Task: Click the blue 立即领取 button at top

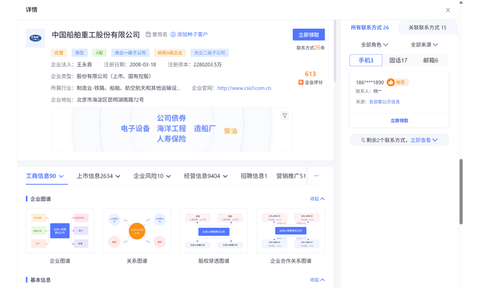Action: [308, 35]
